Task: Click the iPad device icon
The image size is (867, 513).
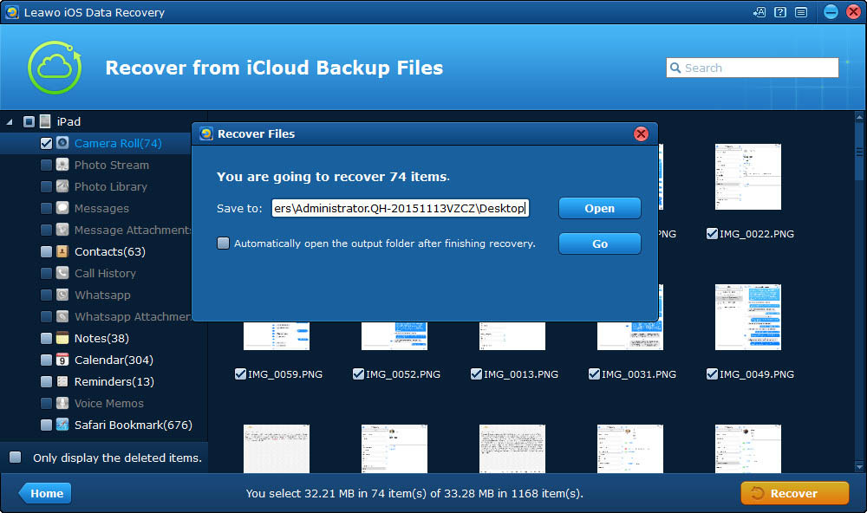Action: pyautogui.click(x=45, y=121)
